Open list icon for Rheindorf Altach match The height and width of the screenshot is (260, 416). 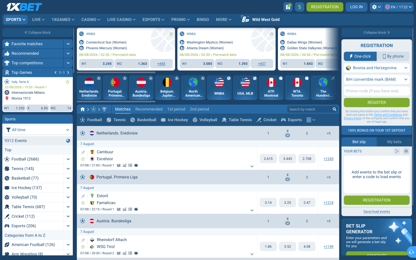tap(130, 253)
